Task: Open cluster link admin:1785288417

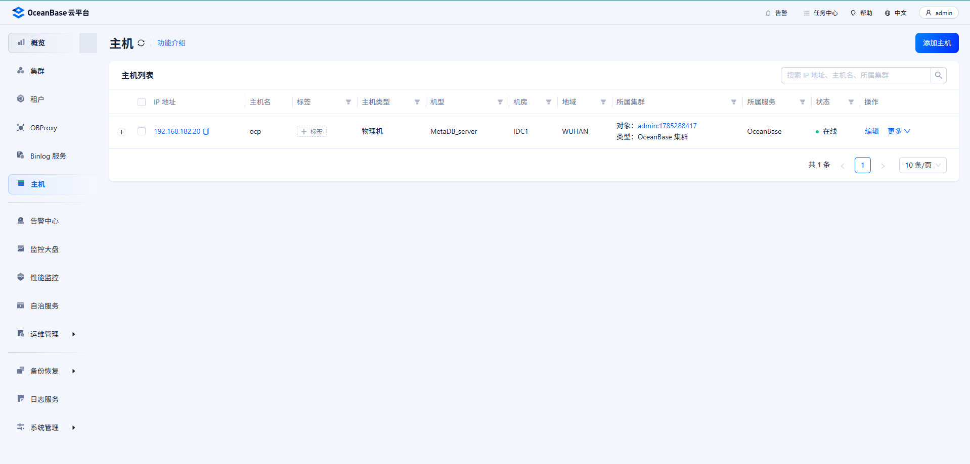Action: tap(667, 126)
